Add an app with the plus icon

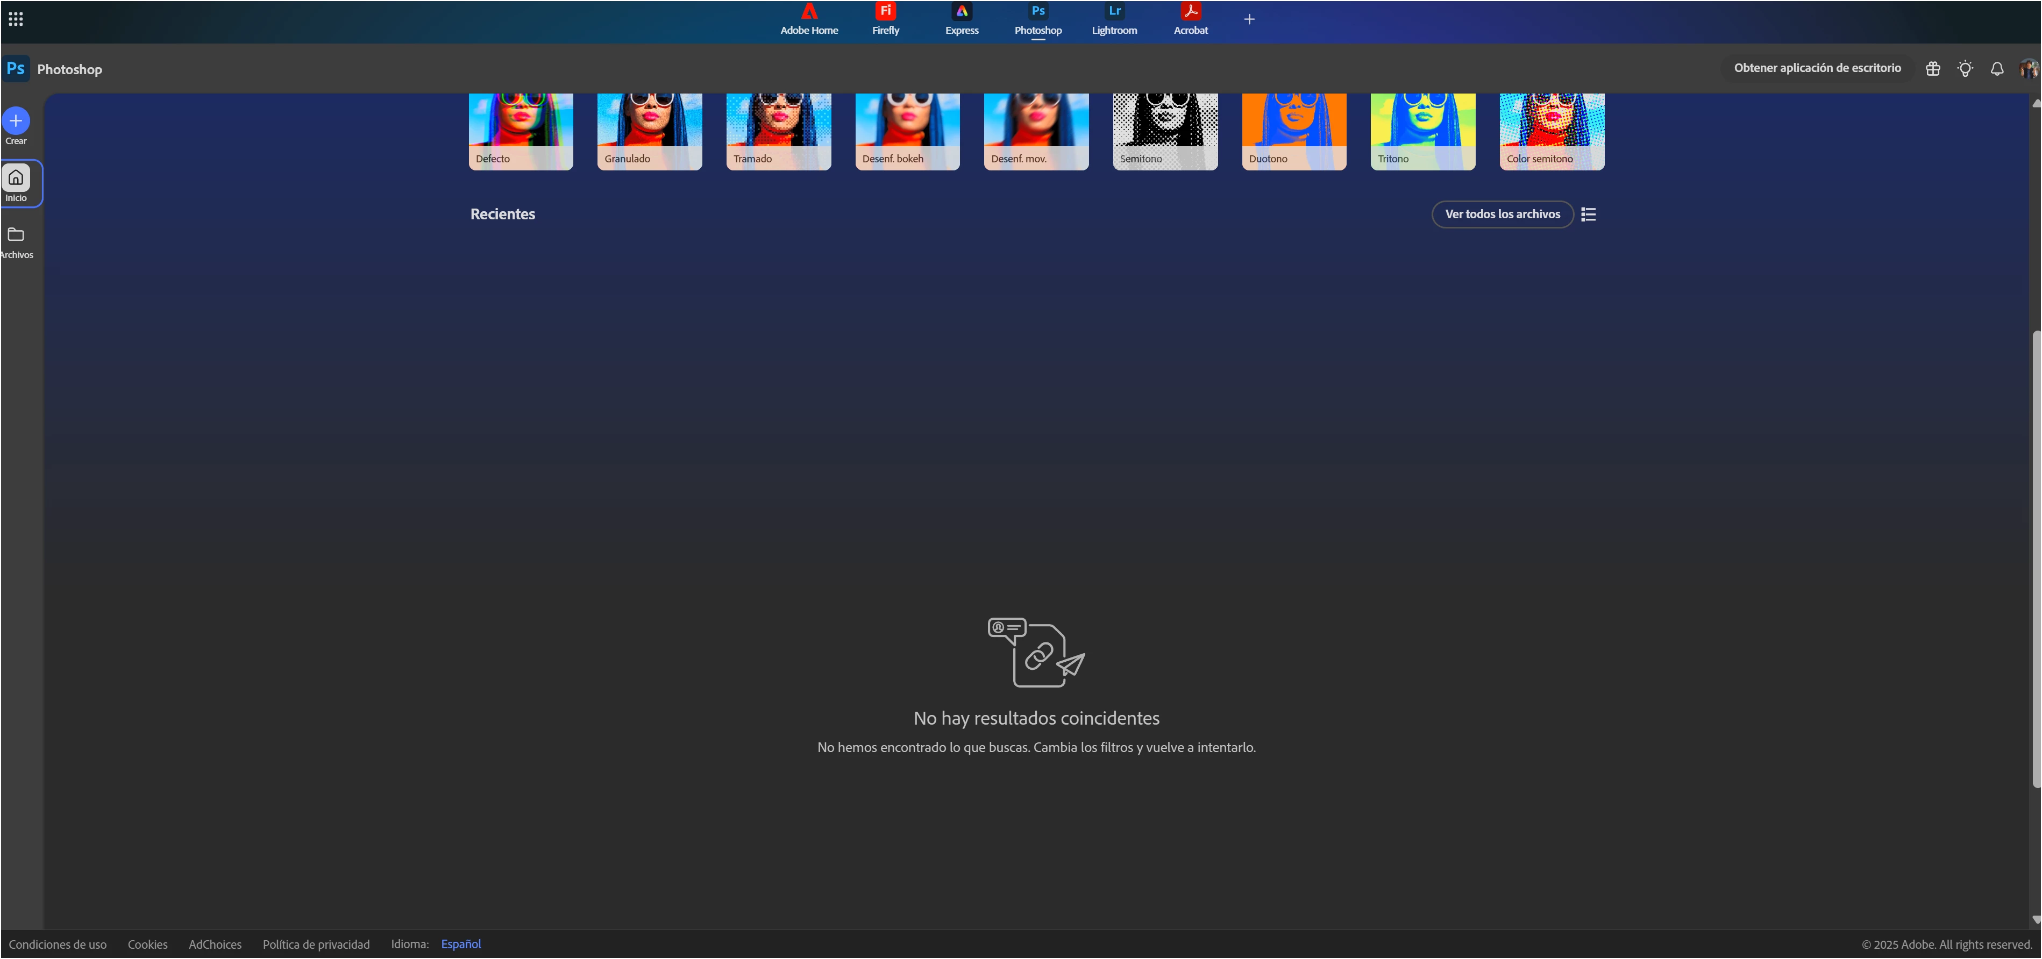1249,19
